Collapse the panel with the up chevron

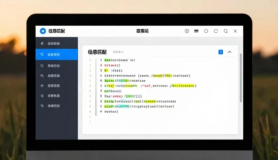pos(230,52)
